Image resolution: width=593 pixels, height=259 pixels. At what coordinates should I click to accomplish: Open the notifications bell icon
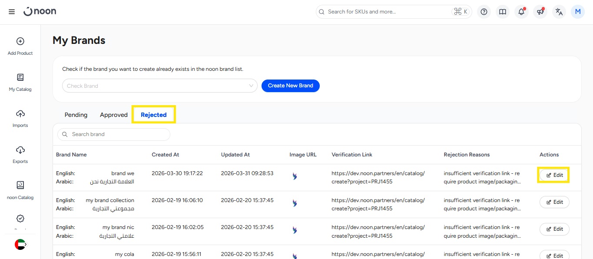point(521,12)
